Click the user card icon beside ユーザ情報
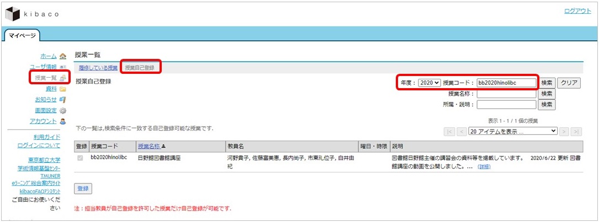This screenshot has width=599, height=222. [63, 67]
